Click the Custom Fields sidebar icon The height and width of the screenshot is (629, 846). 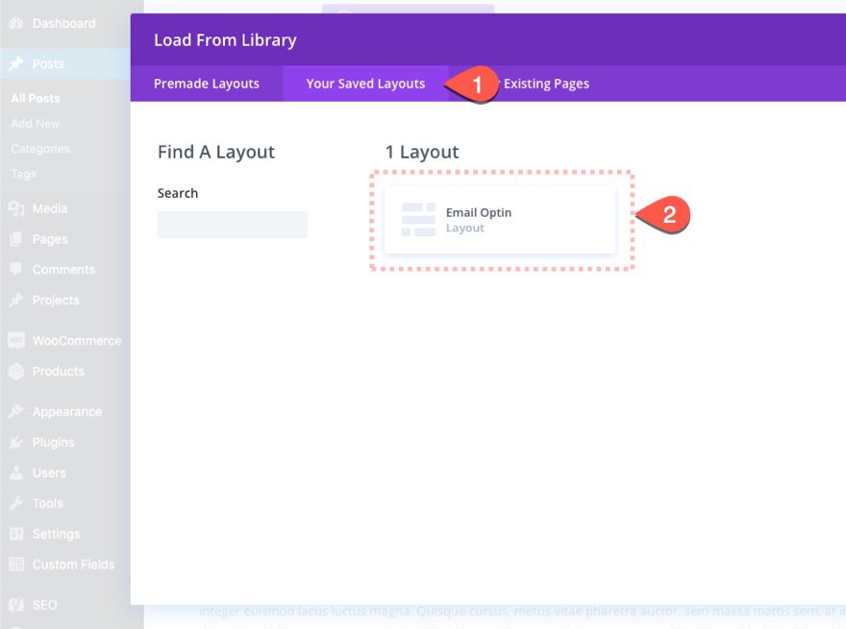[x=15, y=565]
